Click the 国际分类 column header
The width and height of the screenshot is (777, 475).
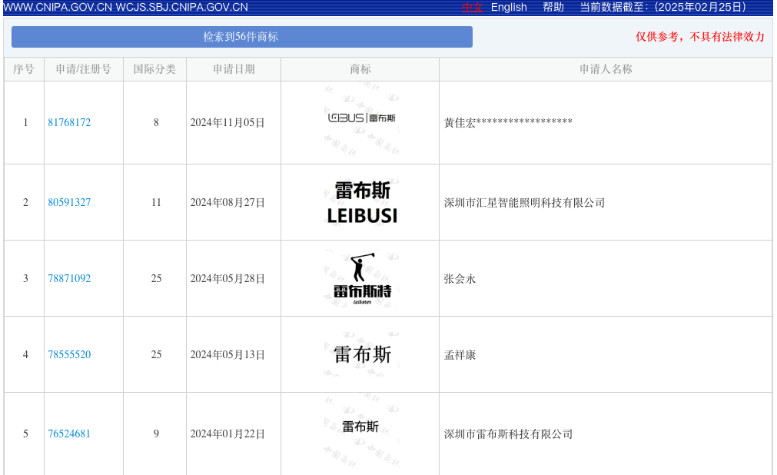154,69
